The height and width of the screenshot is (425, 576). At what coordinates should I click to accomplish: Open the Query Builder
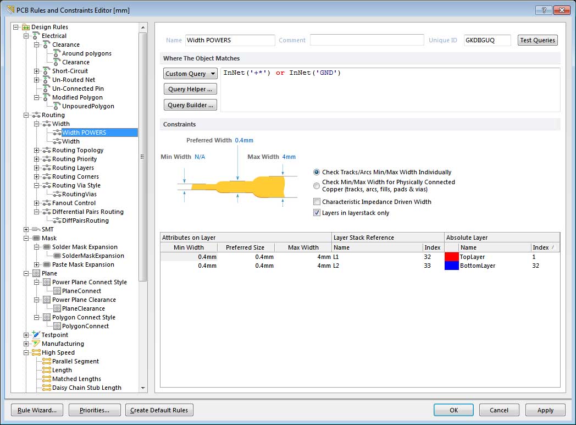click(190, 105)
